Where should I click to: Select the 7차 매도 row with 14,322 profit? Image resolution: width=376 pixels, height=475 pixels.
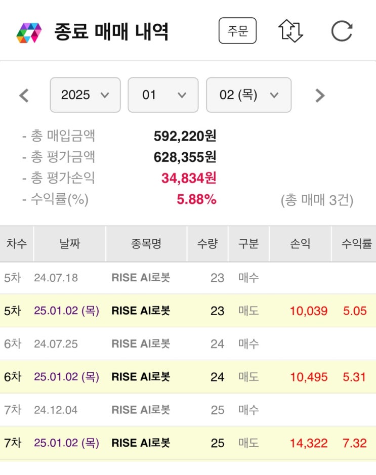(x=188, y=443)
